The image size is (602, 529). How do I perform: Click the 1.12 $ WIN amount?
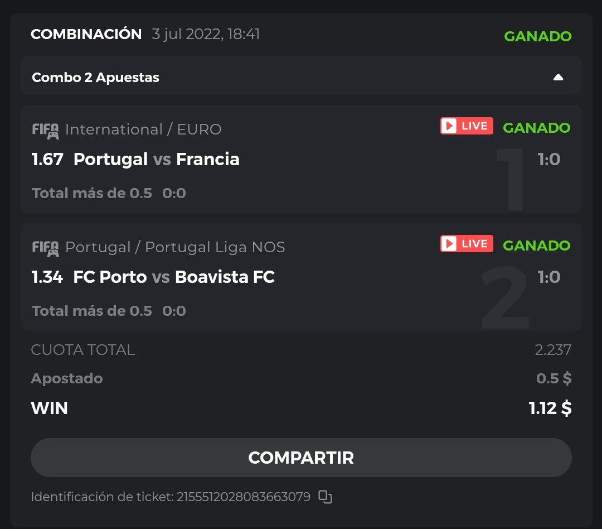(550, 408)
